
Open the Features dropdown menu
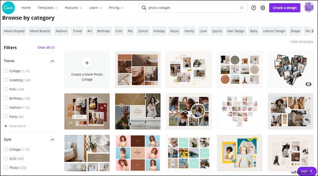[x=74, y=8]
